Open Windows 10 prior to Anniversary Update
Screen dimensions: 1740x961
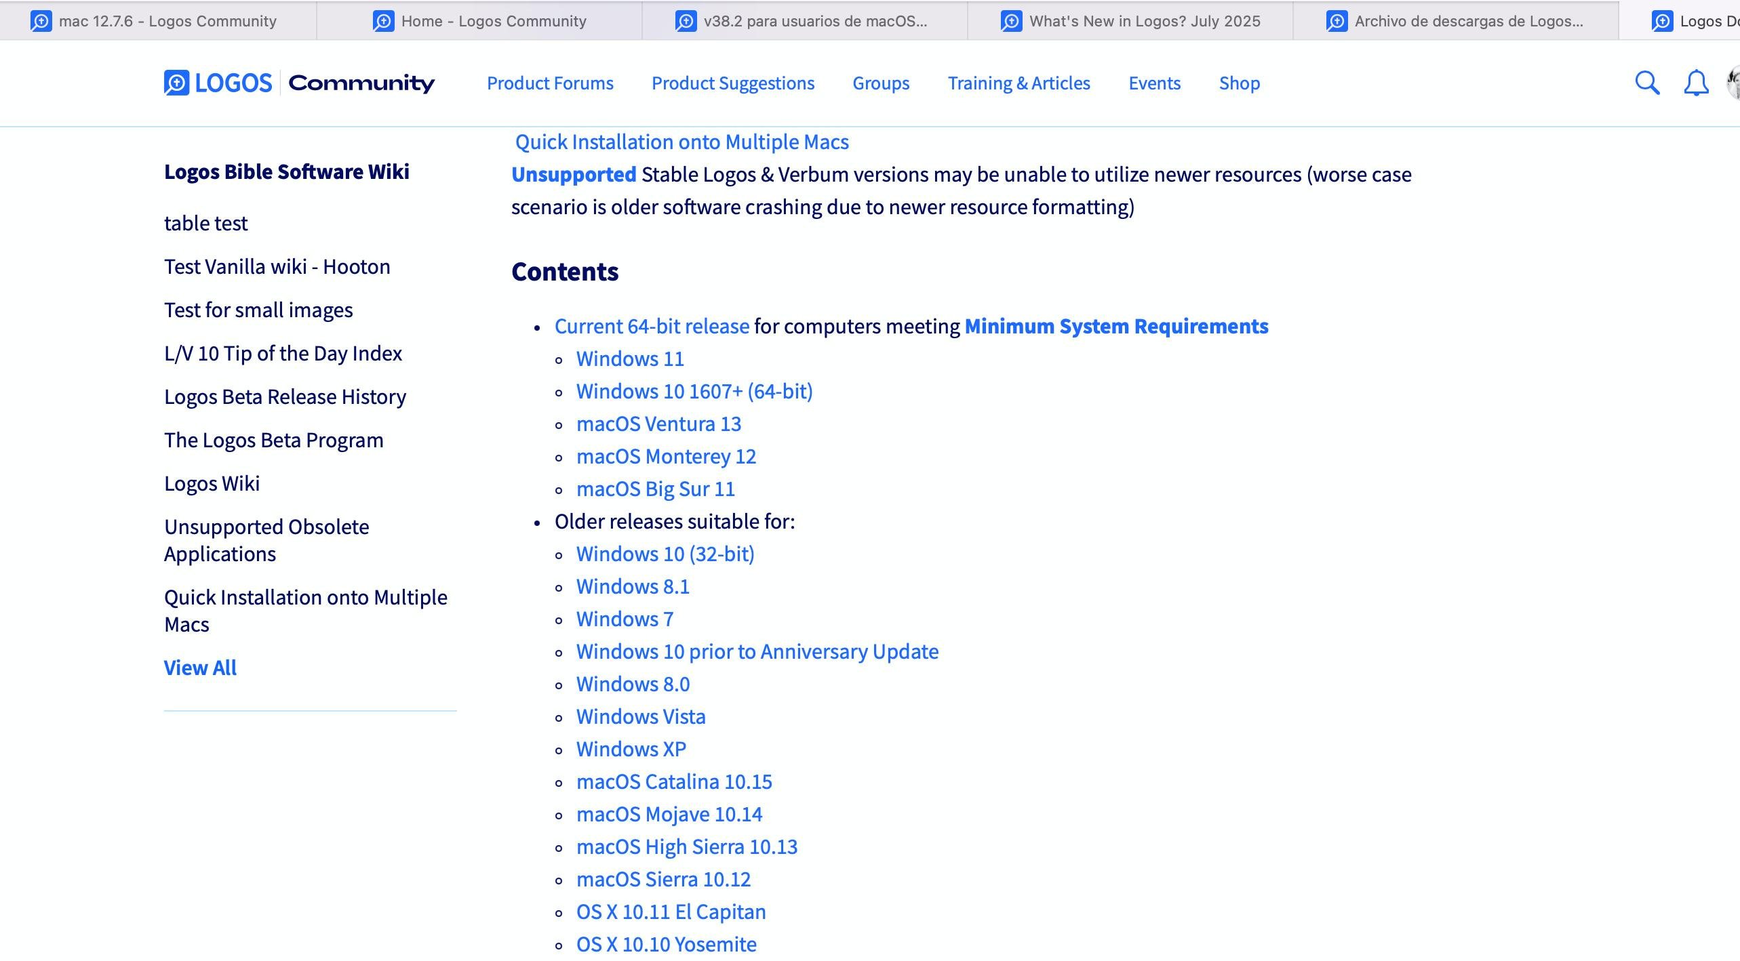[x=757, y=651]
